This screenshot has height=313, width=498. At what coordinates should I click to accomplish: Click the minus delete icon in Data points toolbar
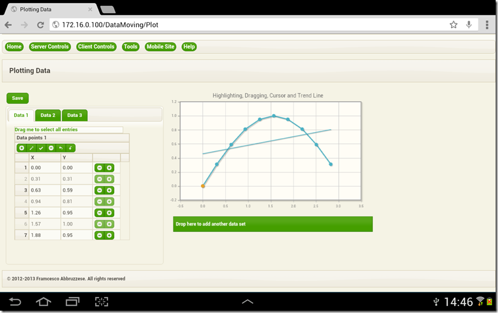pyautogui.click(x=51, y=148)
